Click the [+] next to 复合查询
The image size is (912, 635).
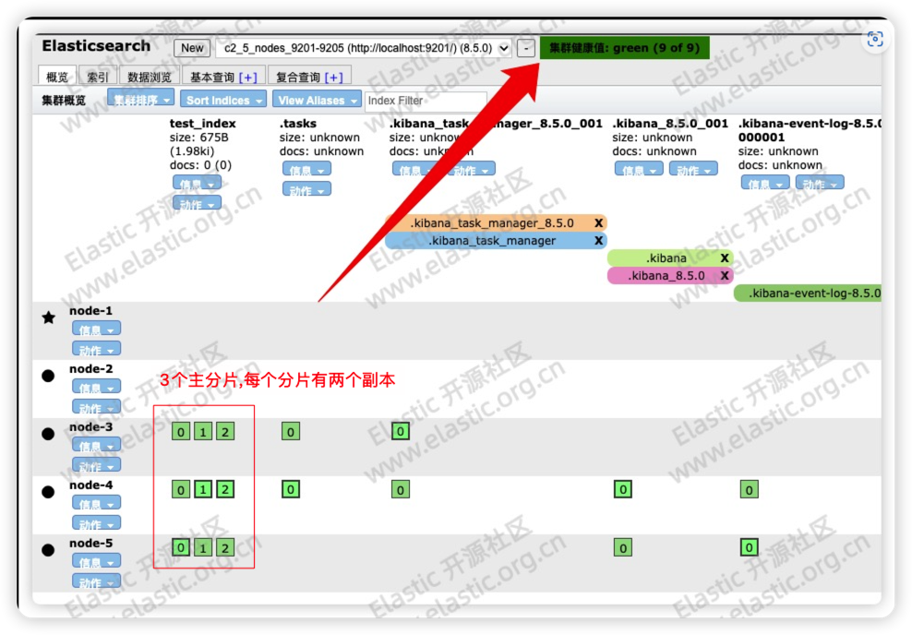tap(334, 78)
